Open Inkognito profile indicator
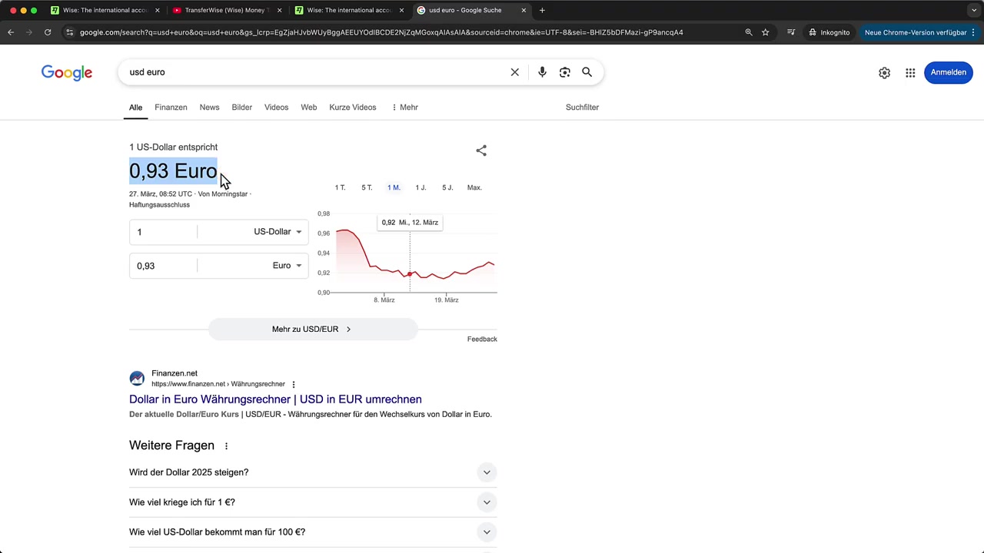984x553 pixels. 829,32
